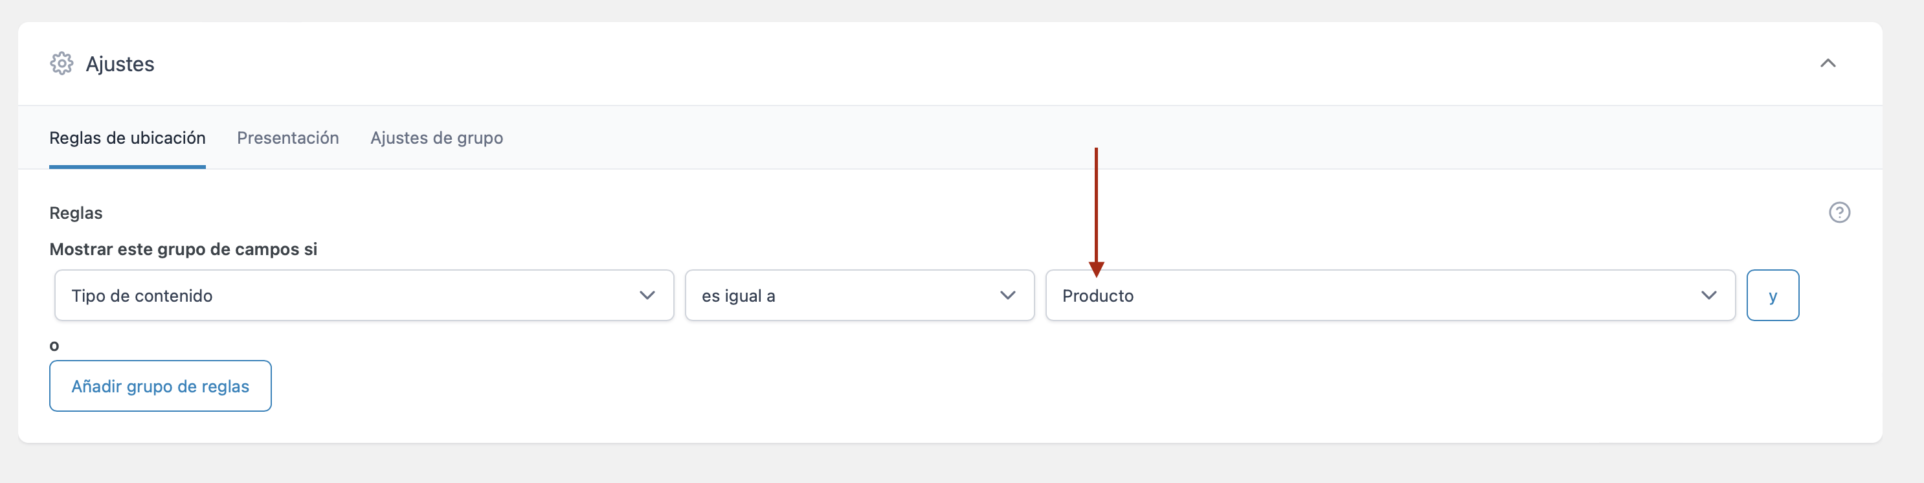Click the chevron arrow in Producto select
Image resolution: width=1924 pixels, height=483 pixels.
point(1708,296)
